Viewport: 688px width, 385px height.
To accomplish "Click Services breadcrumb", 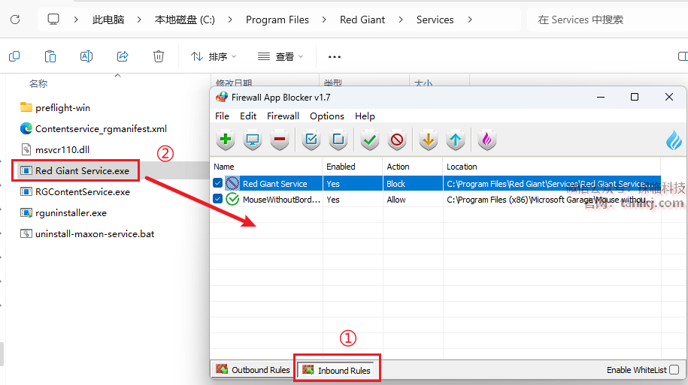I will click(435, 20).
